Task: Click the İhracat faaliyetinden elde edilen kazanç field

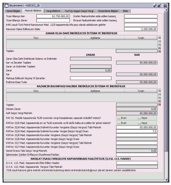Action: (x=141, y=20)
